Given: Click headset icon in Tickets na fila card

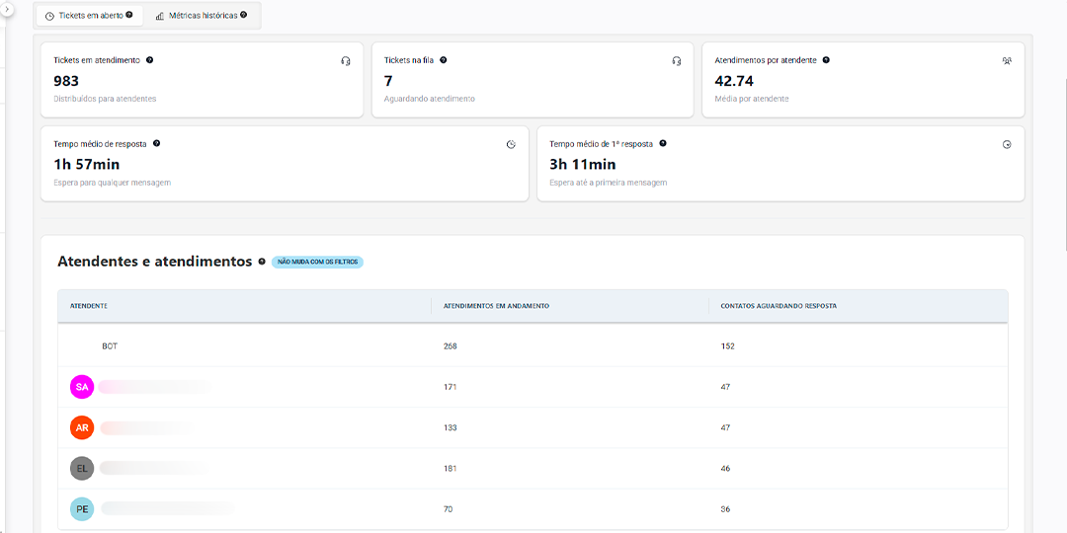Looking at the screenshot, I should (677, 61).
